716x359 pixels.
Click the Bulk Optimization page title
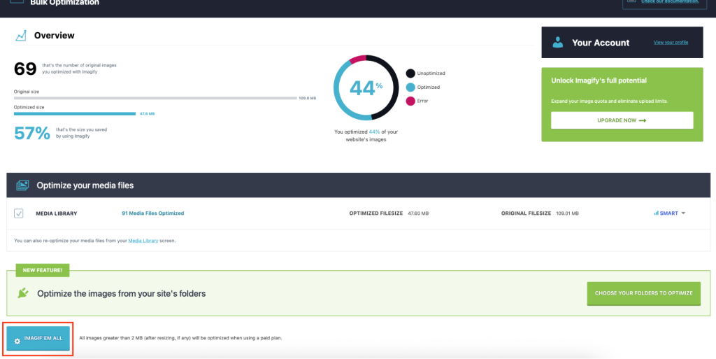[x=65, y=3]
